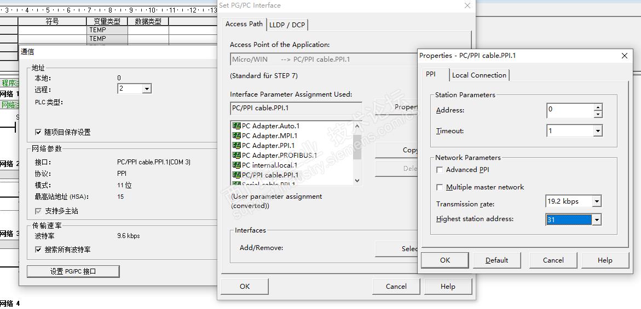The image size is (641, 309).
Task: Select PC internal.local.1 interface entry
Action: [265, 165]
